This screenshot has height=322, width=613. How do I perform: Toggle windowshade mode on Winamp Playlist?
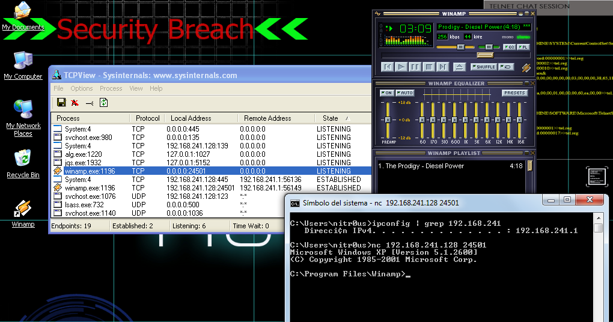click(526, 153)
